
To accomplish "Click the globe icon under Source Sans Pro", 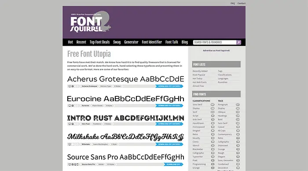I will coord(73,164).
